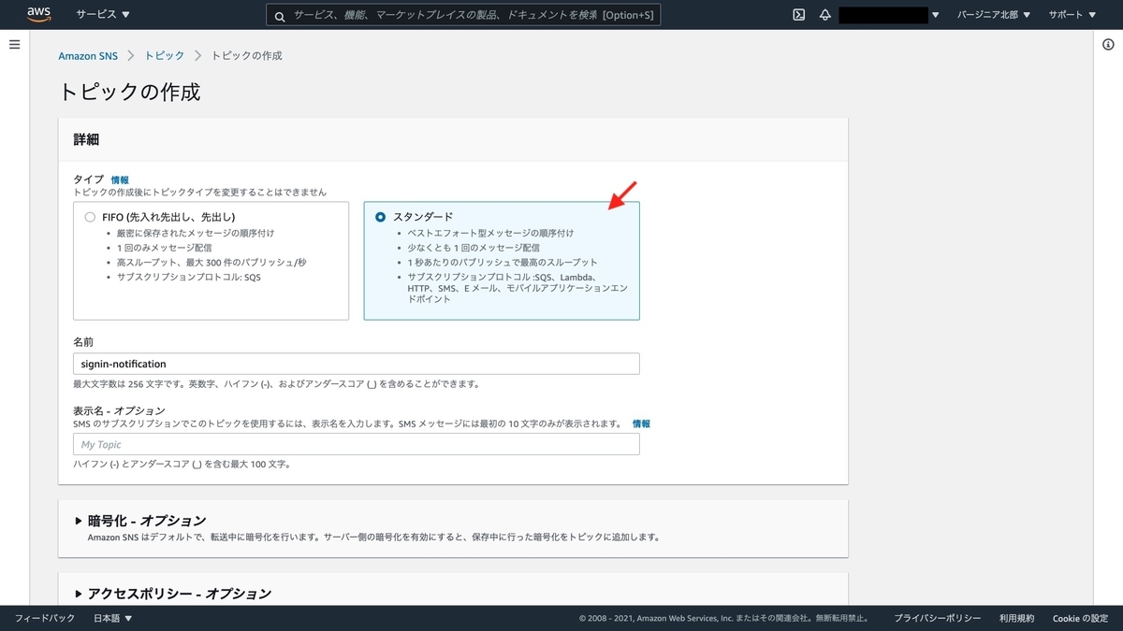
Task: Open the CloudShell terminal icon
Action: pyautogui.click(x=799, y=15)
